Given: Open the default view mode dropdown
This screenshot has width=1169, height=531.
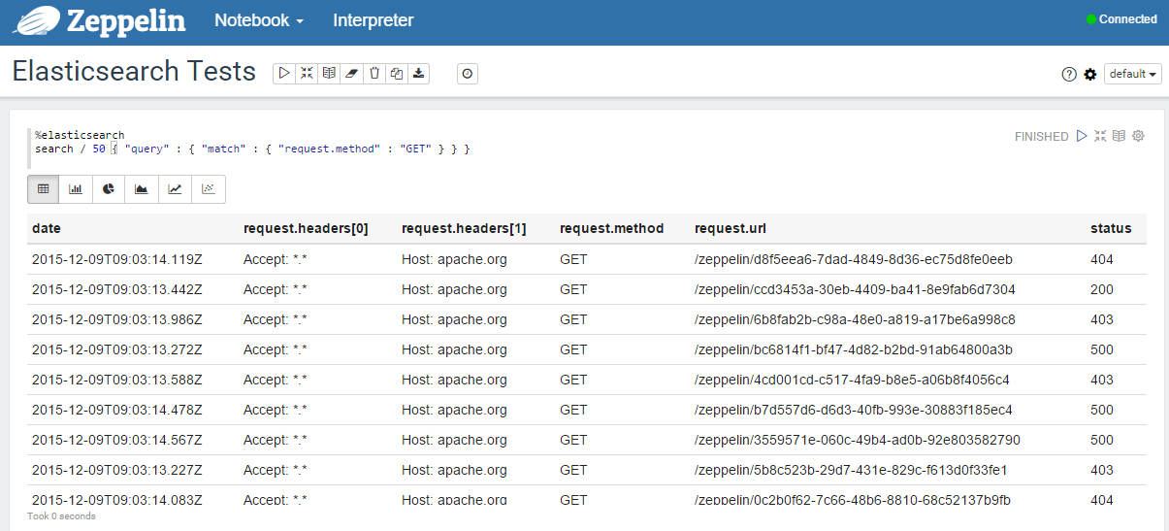Looking at the screenshot, I should pos(1133,75).
